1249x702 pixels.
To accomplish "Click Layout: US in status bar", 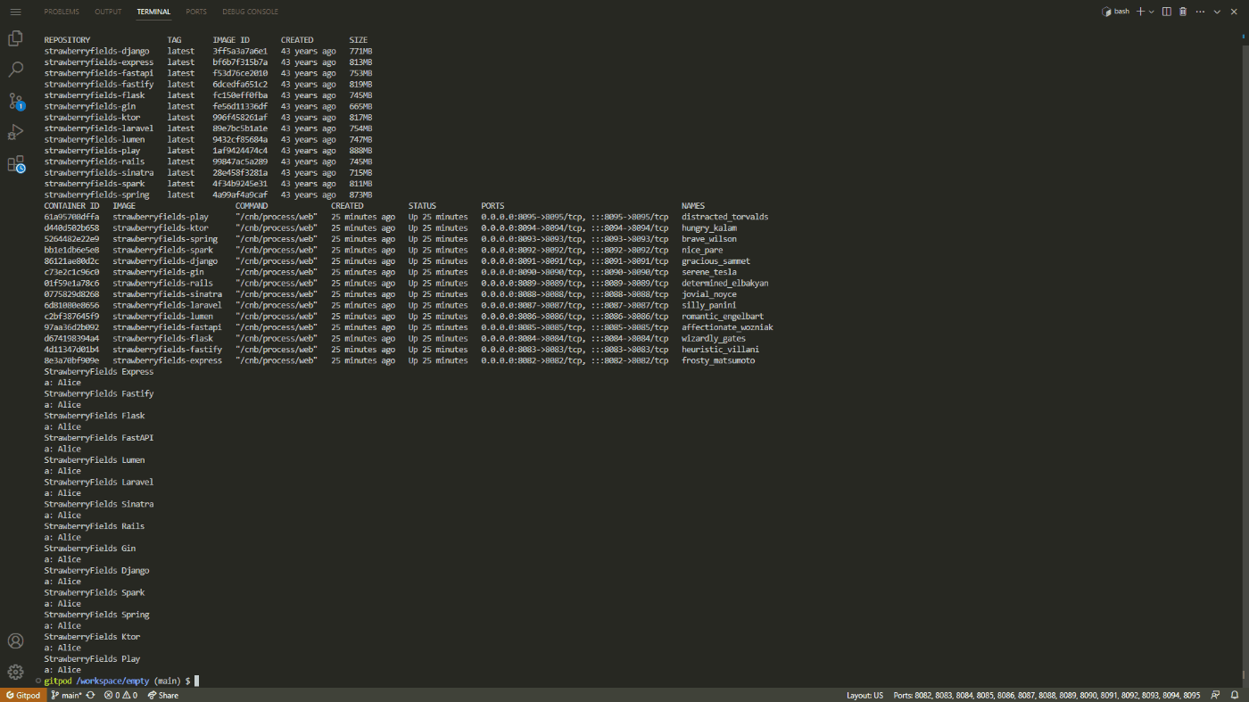I will [864, 695].
